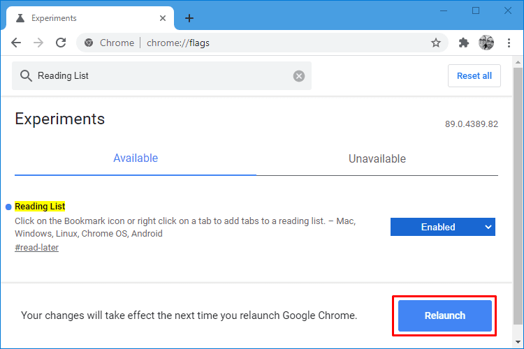Click the Reset all button
This screenshot has width=524, height=349.
(x=474, y=76)
